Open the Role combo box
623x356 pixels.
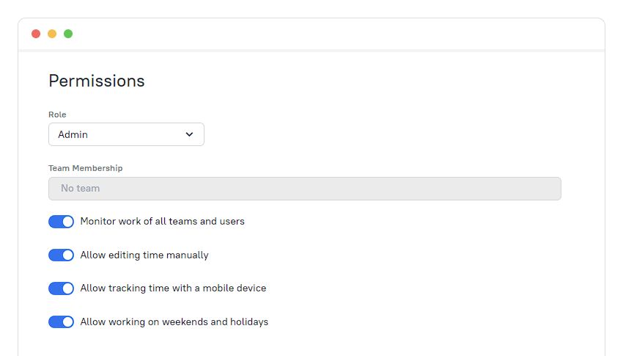point(126,134)
